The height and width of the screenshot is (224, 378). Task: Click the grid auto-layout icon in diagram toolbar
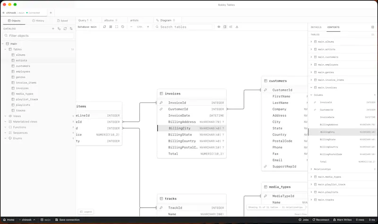point(111,27)
